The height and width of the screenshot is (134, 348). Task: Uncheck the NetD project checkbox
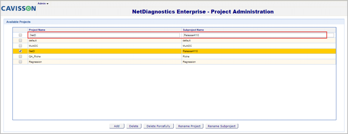[x=20, y=51]
